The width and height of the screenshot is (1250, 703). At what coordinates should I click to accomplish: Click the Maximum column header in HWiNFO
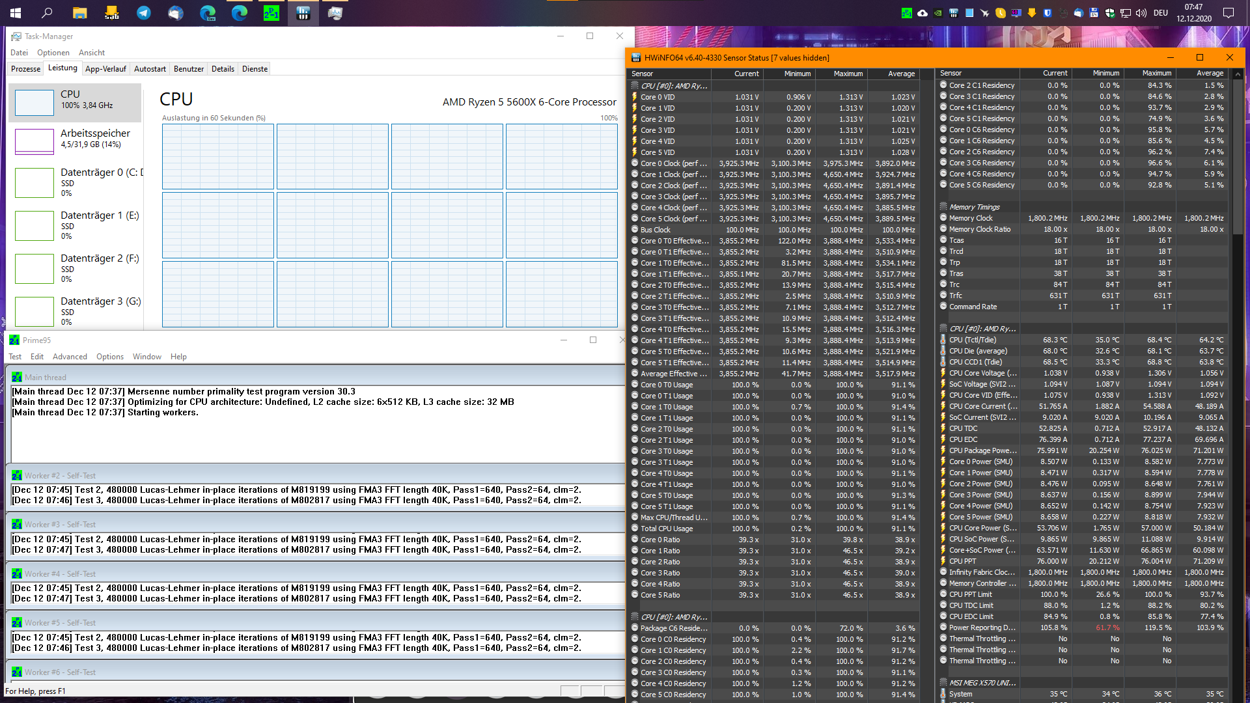tap(848, 74)
